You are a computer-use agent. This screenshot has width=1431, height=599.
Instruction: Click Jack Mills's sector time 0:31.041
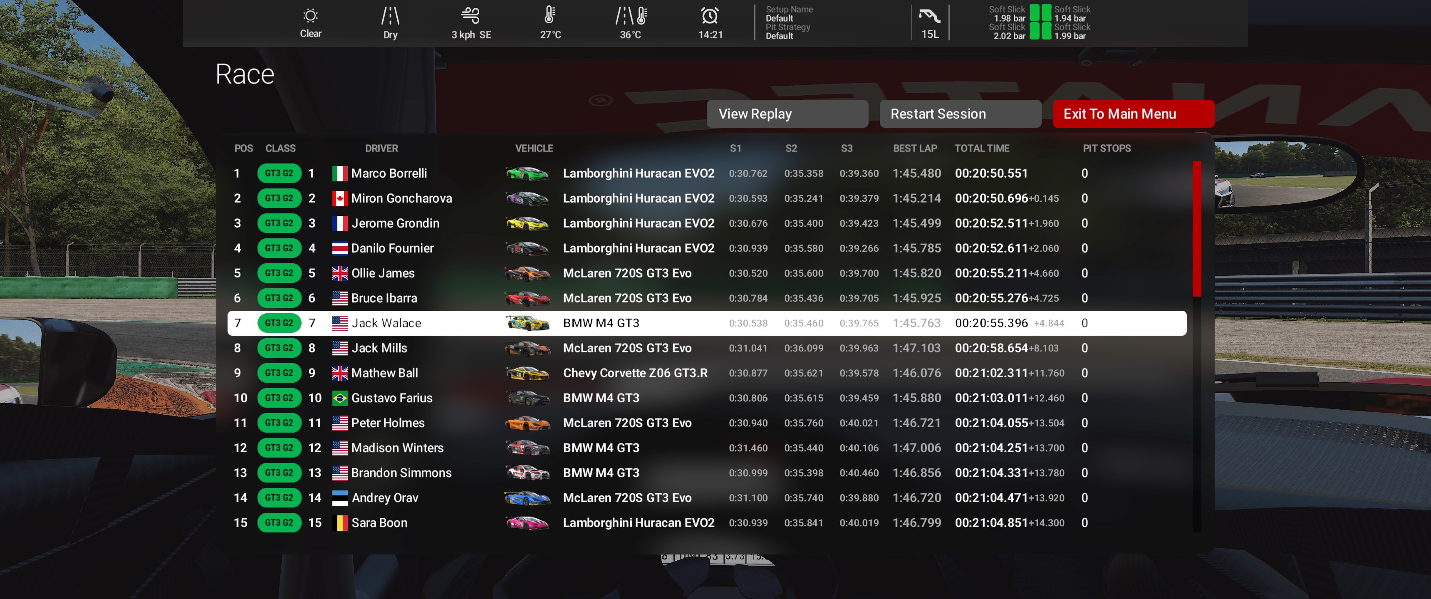748,349
